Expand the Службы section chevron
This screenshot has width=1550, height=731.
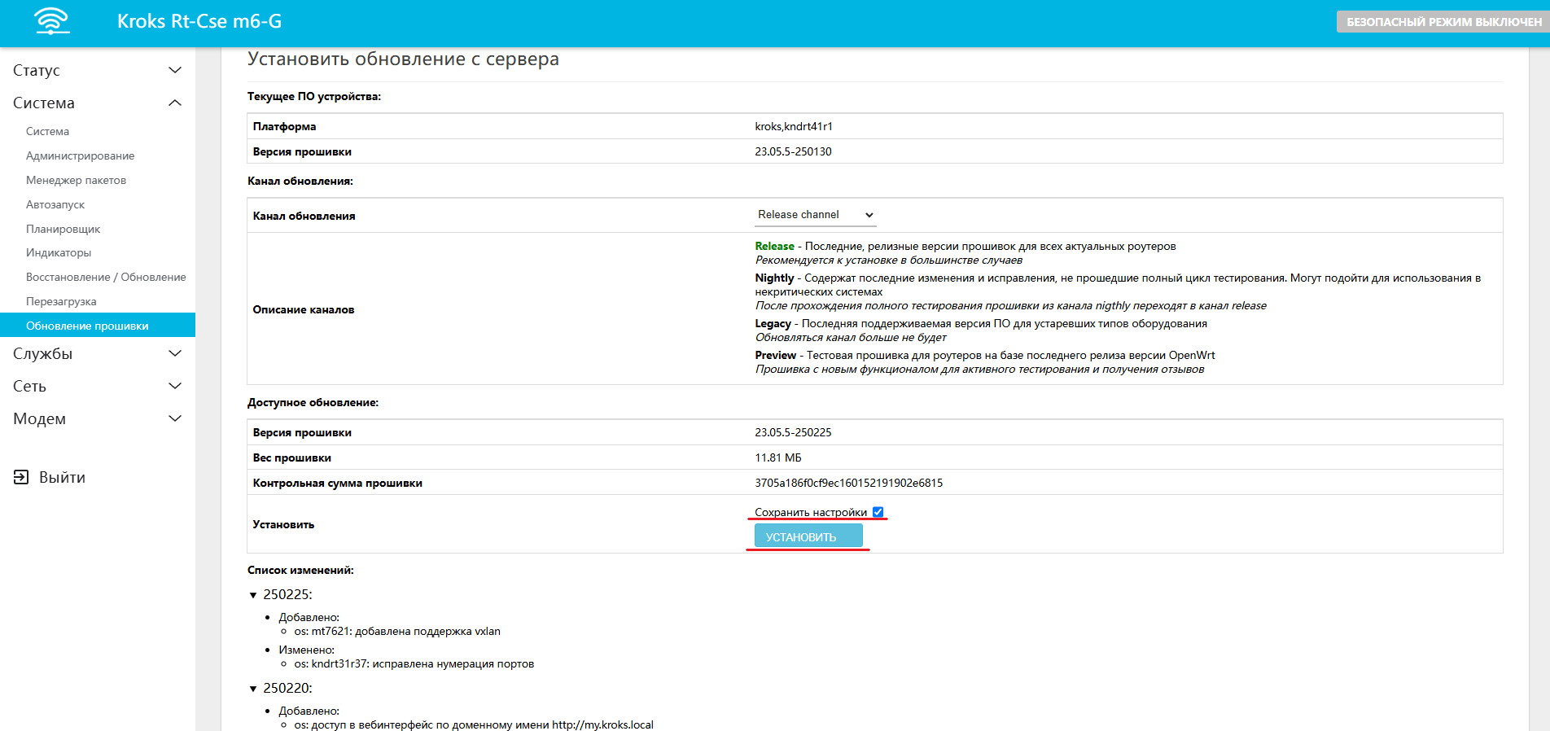174,353
